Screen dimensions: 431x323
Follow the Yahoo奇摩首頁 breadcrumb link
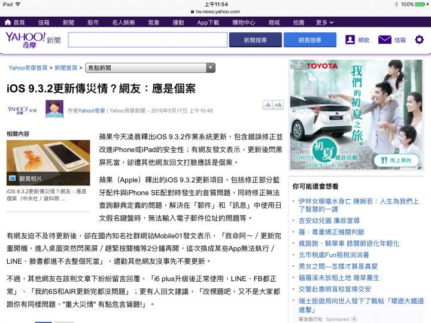tap(28, 68)
